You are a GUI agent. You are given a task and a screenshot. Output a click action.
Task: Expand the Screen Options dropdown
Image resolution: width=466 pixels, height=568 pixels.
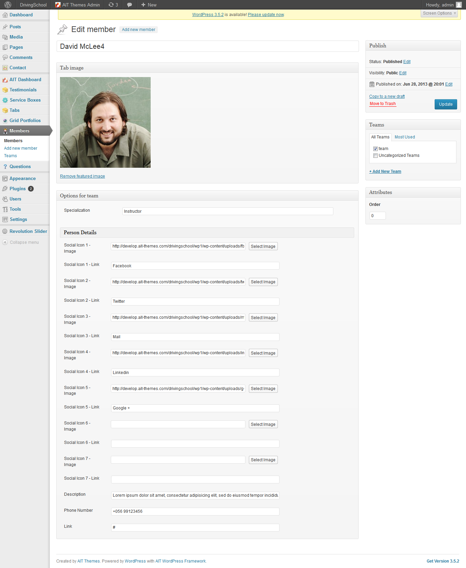coord(439,13)
